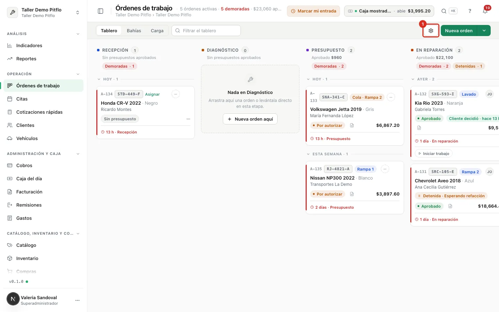Open Gastos in the sidebar
499x312 pixels.
click(x=43, y=218)
